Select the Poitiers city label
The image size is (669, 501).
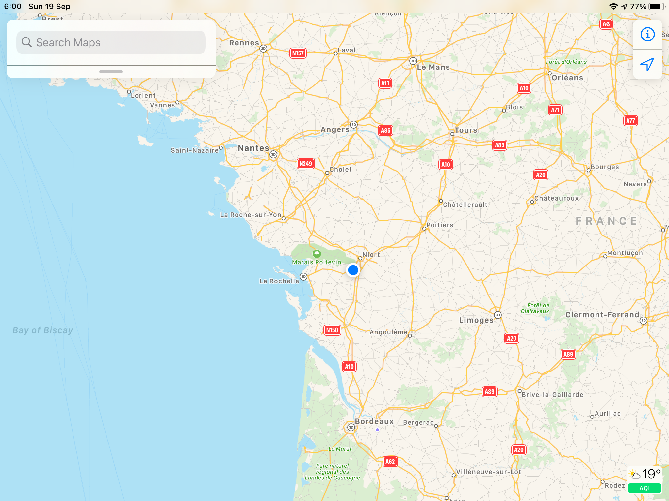440,225
